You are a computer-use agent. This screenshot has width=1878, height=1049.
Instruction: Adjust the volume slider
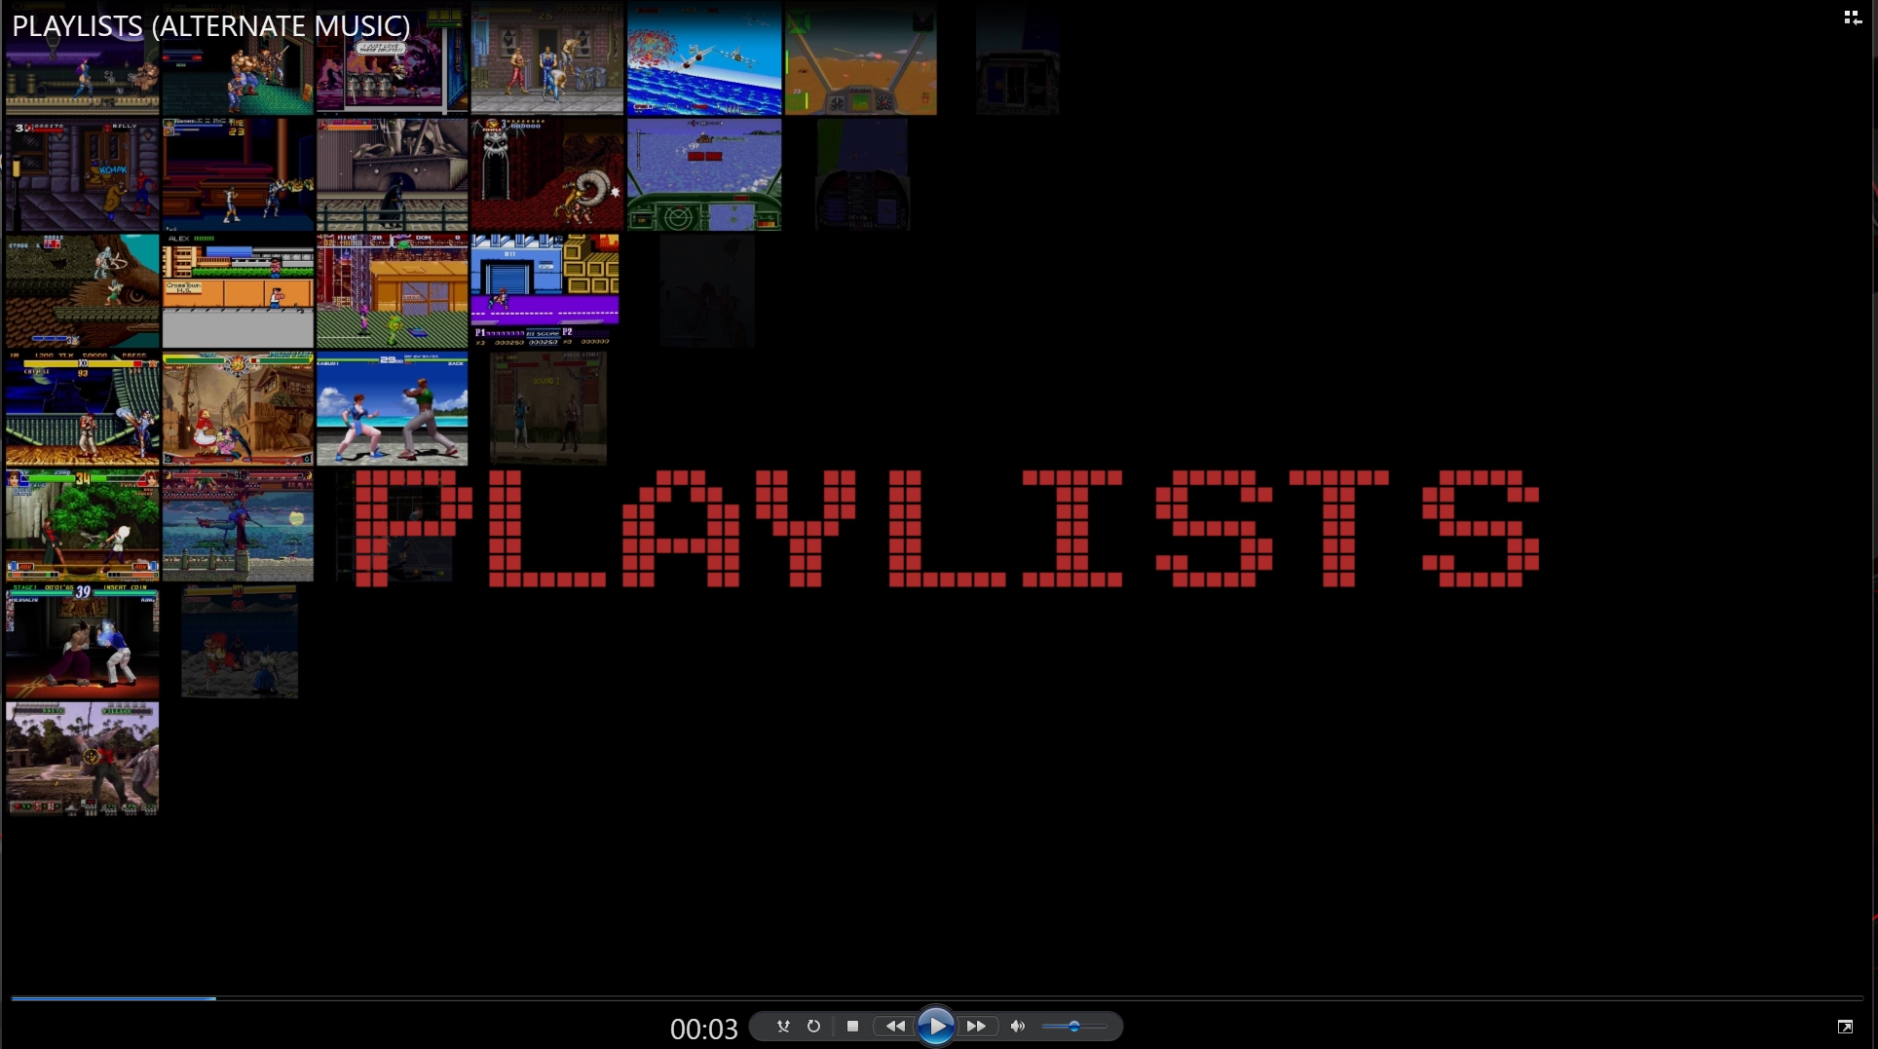coord(1074,1026)
